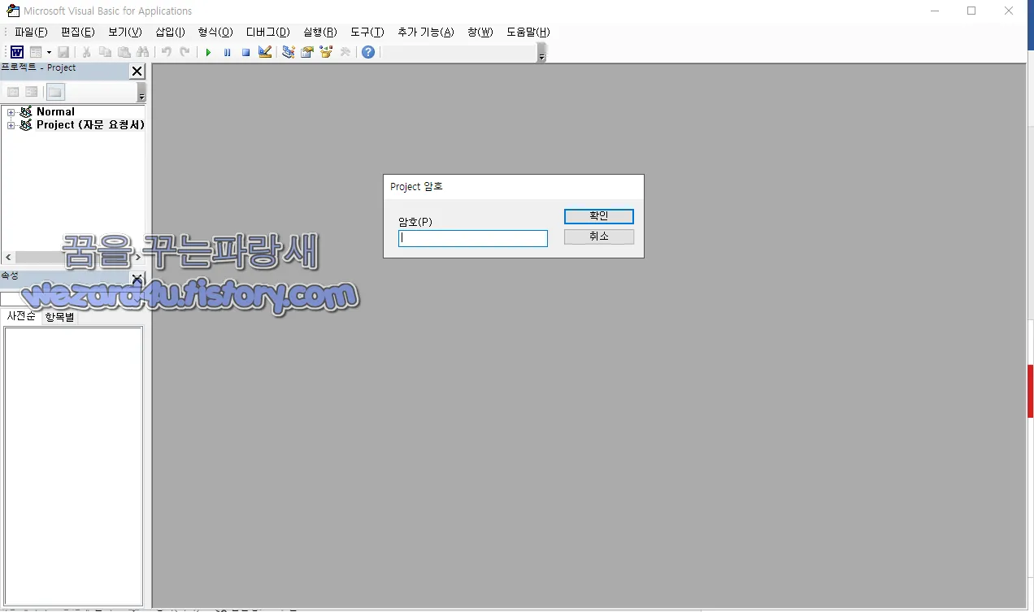Open the 편집(E) menu
The width and height of the screenshot is (1034, 612).
[x=78, y=32]
